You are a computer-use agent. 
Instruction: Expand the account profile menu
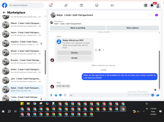point(158,6)
